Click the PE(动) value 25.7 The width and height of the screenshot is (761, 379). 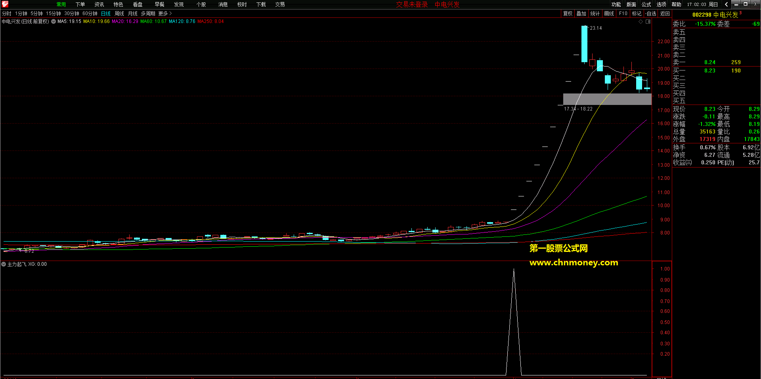pos(754,162)
